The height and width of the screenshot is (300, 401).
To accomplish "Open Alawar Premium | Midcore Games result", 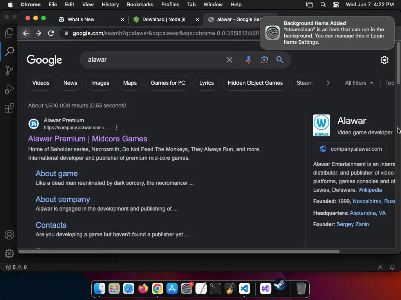I will (x=88, y=139).
